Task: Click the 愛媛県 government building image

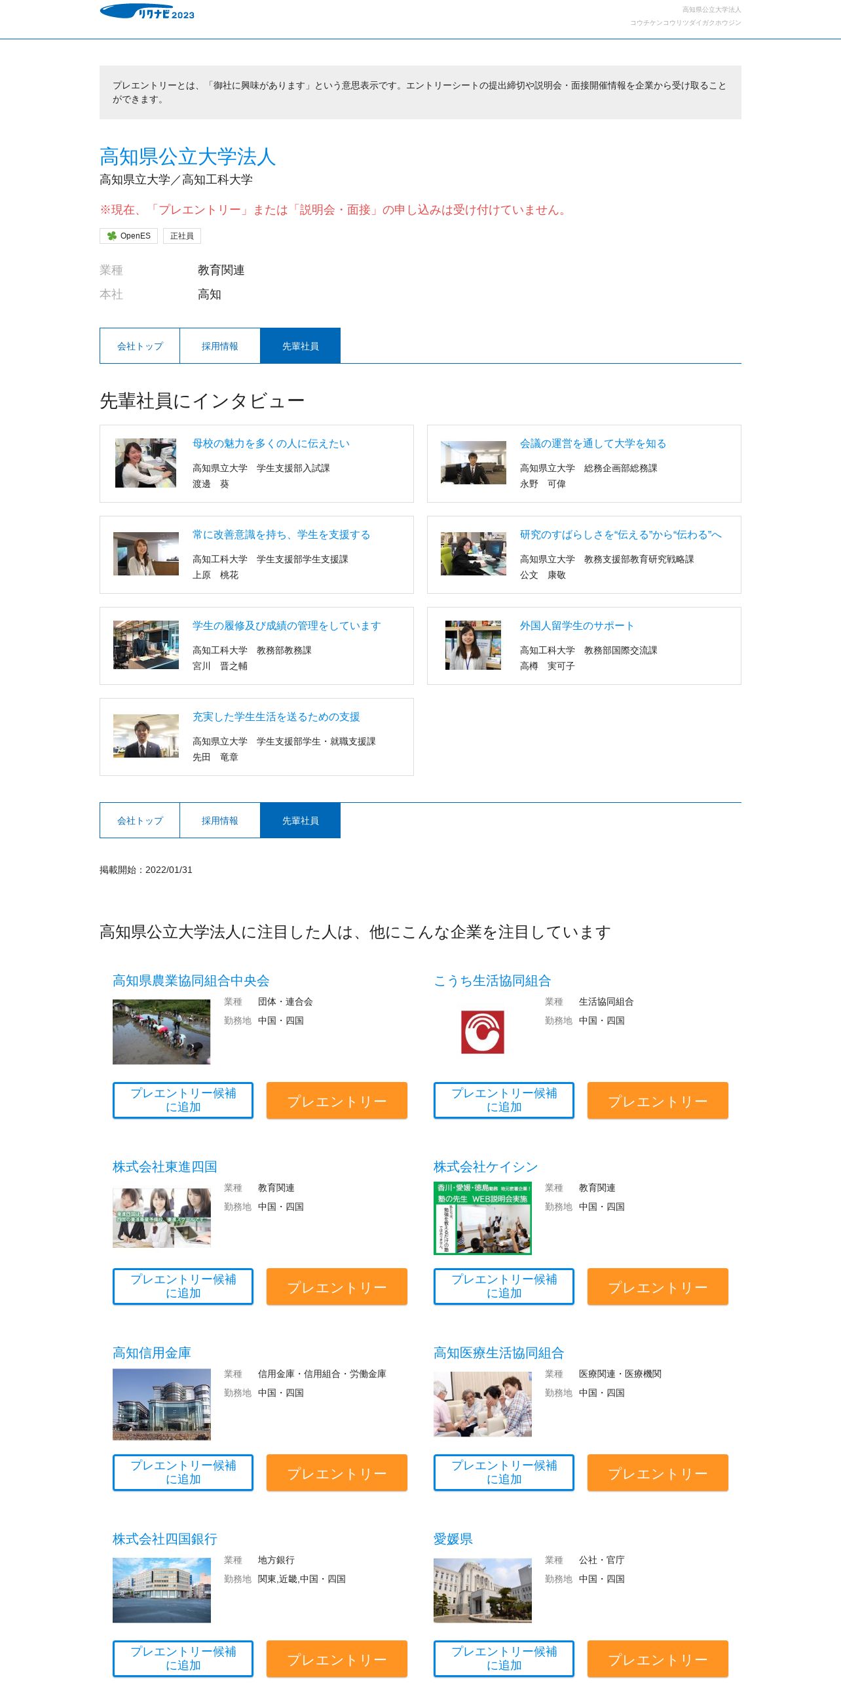Action: click(x=483, y=1591)
